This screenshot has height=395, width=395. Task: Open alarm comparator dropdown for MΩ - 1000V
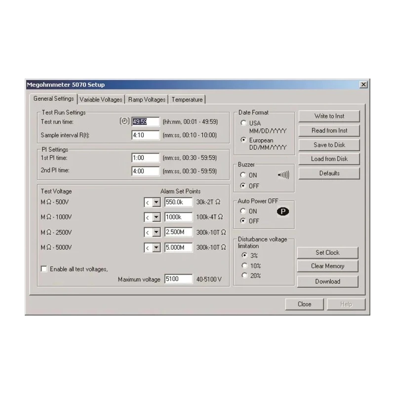pyautogui.click(x=156, y=217)
